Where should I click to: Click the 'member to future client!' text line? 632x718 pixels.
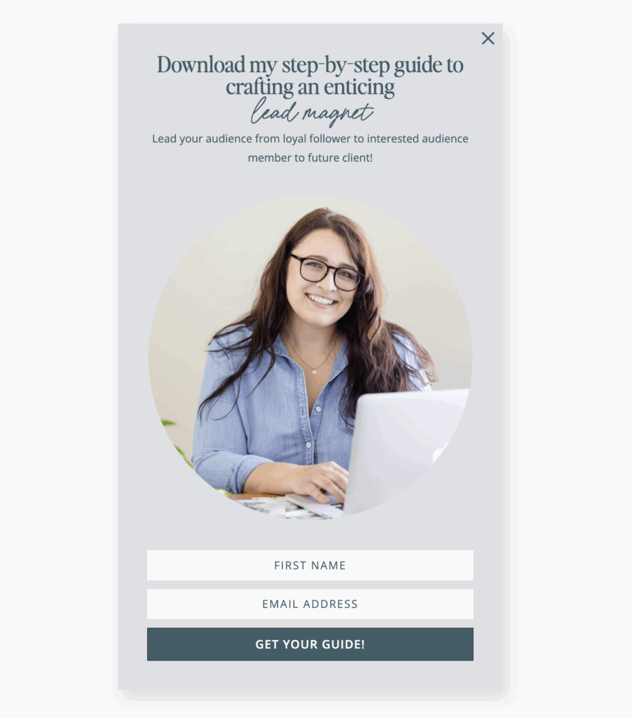310,158
